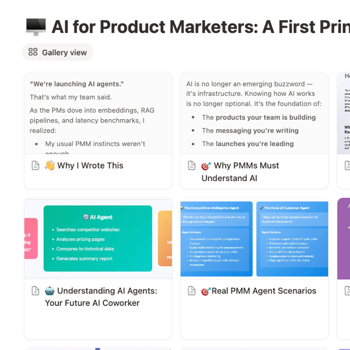Click the Voice of Customer Agent preview image

[x=292, y=239]
